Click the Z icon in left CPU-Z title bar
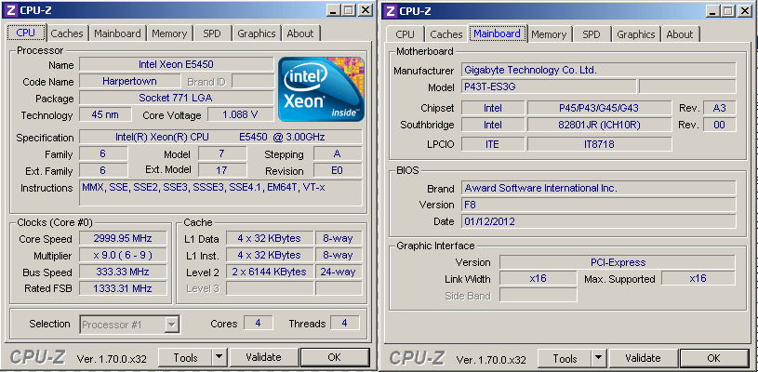This screenshot has height=372, width=758. (11, 10)
